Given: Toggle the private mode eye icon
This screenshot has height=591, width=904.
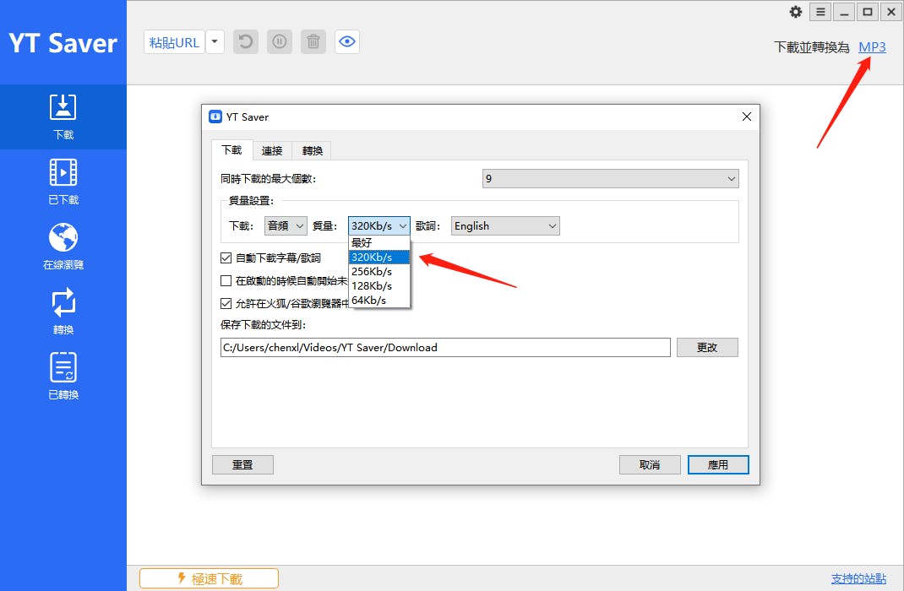Looking at the screenshot, I should [347, 42].
